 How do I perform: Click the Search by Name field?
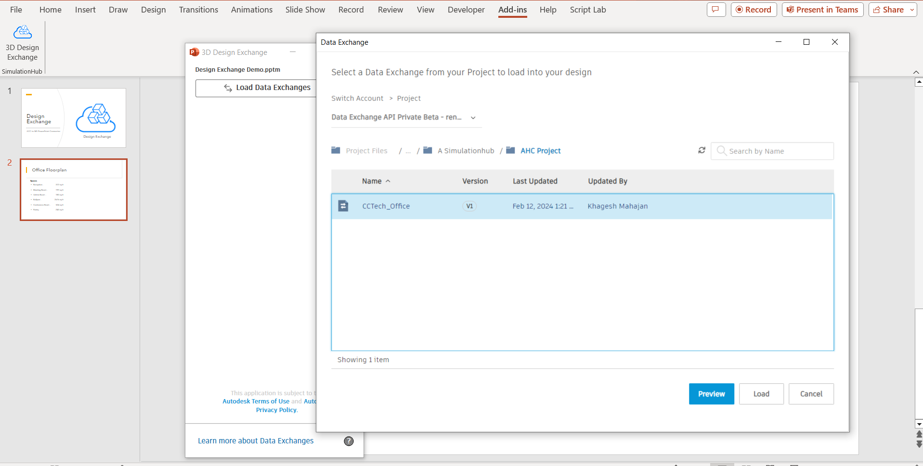click(x=772, y=151)
